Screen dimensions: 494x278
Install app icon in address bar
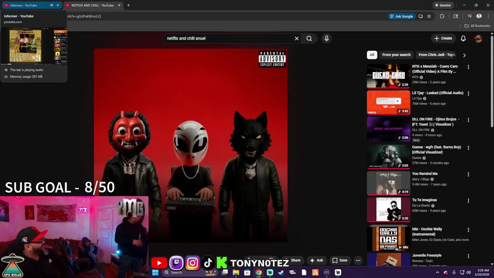[421, 16]
